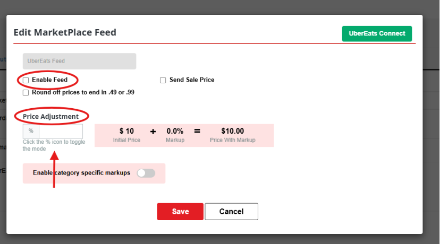
Task: Save the marketplace feed settings
Action: coord(180,212)
